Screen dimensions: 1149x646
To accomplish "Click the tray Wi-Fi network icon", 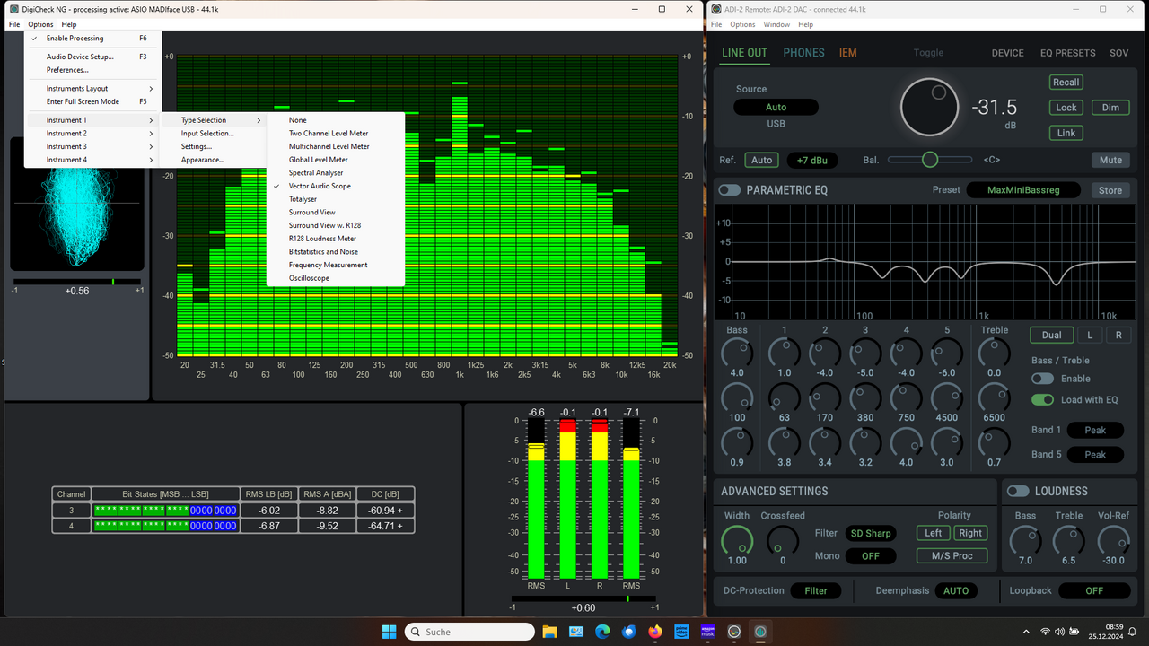I will [1046, 632].
